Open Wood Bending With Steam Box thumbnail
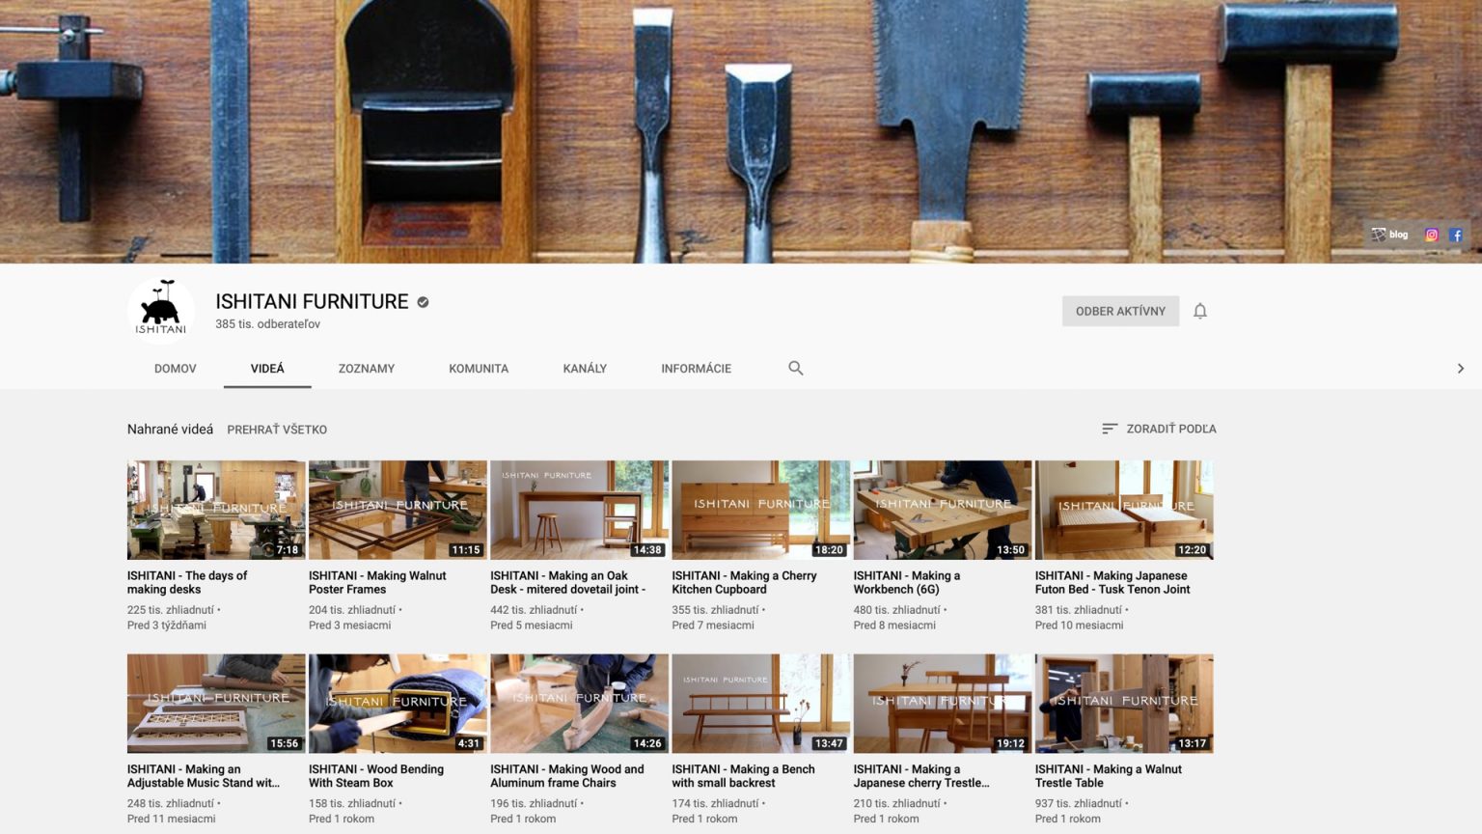Viewport: 1482px width, 834px height. (398, 704)
